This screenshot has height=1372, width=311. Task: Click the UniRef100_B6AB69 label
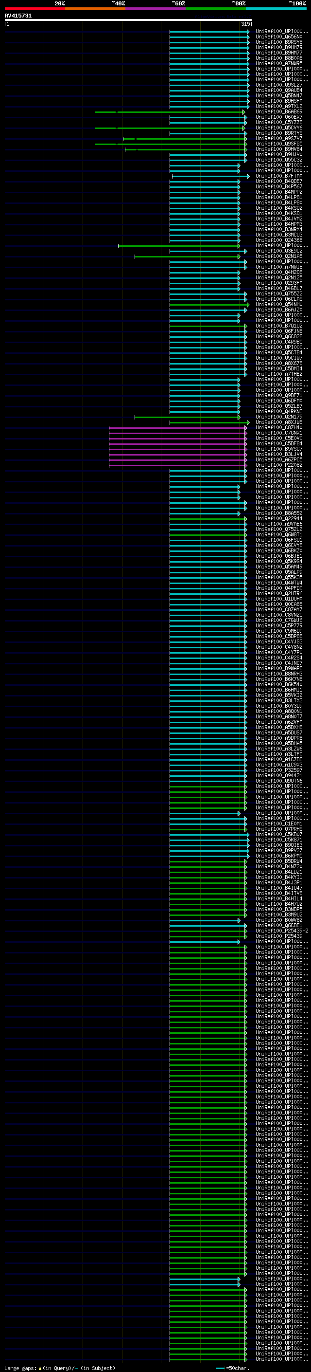pyautogui.click(x=279, y=112)
